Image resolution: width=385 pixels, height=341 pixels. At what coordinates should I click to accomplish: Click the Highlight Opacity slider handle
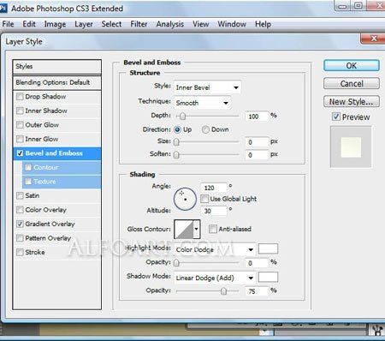(x=176, y=263)
